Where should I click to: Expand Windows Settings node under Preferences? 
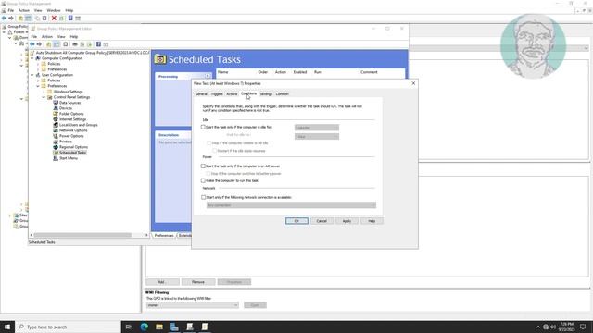(x=44, y=92)
